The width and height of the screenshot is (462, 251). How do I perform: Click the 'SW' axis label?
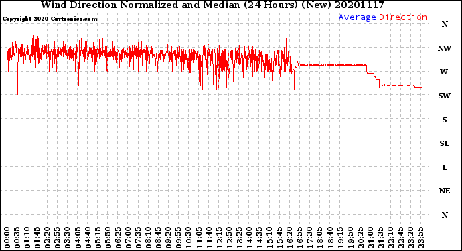click(445, 96)
